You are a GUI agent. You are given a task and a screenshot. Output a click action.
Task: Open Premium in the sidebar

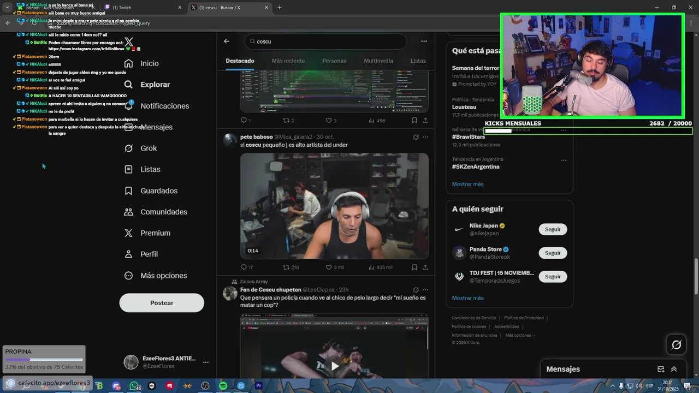[148, 233]
